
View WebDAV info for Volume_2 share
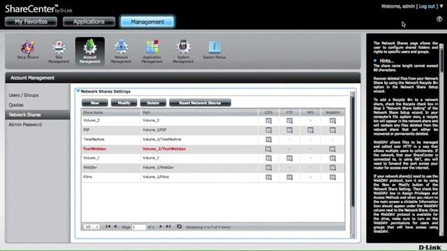332,121
